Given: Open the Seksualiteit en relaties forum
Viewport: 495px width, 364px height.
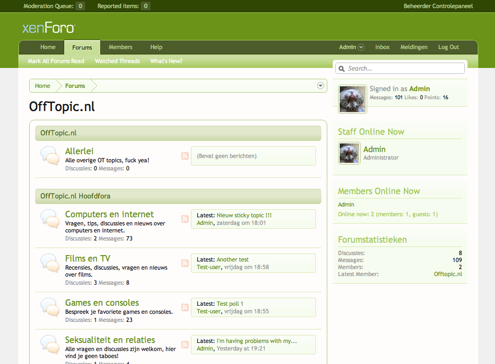Looking at the screenshot, I should (x=110, y=340).
